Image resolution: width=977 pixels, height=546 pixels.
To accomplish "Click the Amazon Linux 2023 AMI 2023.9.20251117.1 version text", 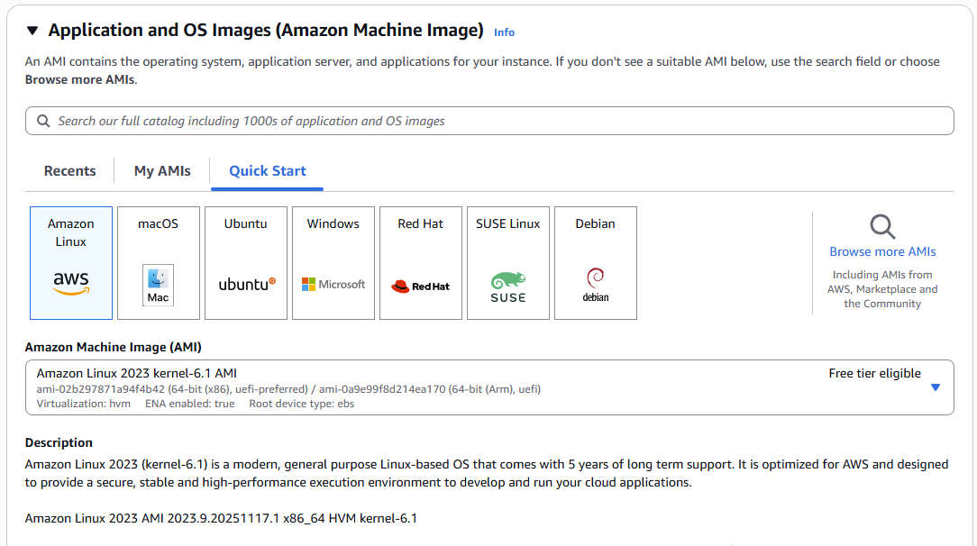I will (221, 518).
